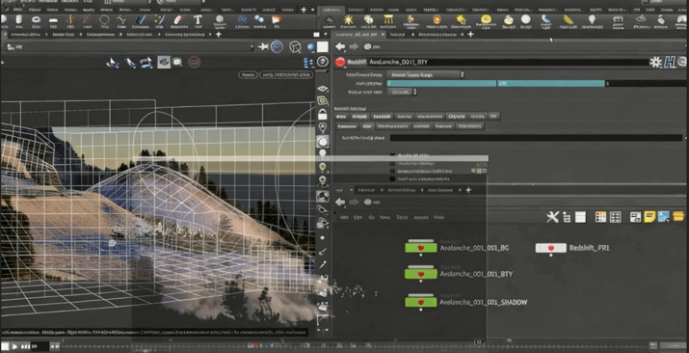This screenshot has width=689, height=353.
Task: Add new tab in network pane
Action: (x=468, y=190)
